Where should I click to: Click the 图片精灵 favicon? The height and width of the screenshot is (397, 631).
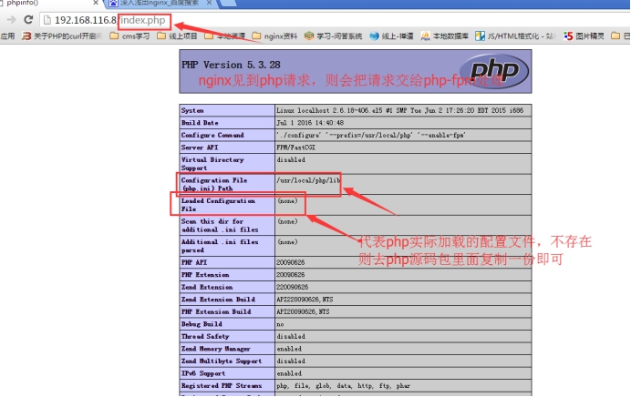tap(568, 36)
